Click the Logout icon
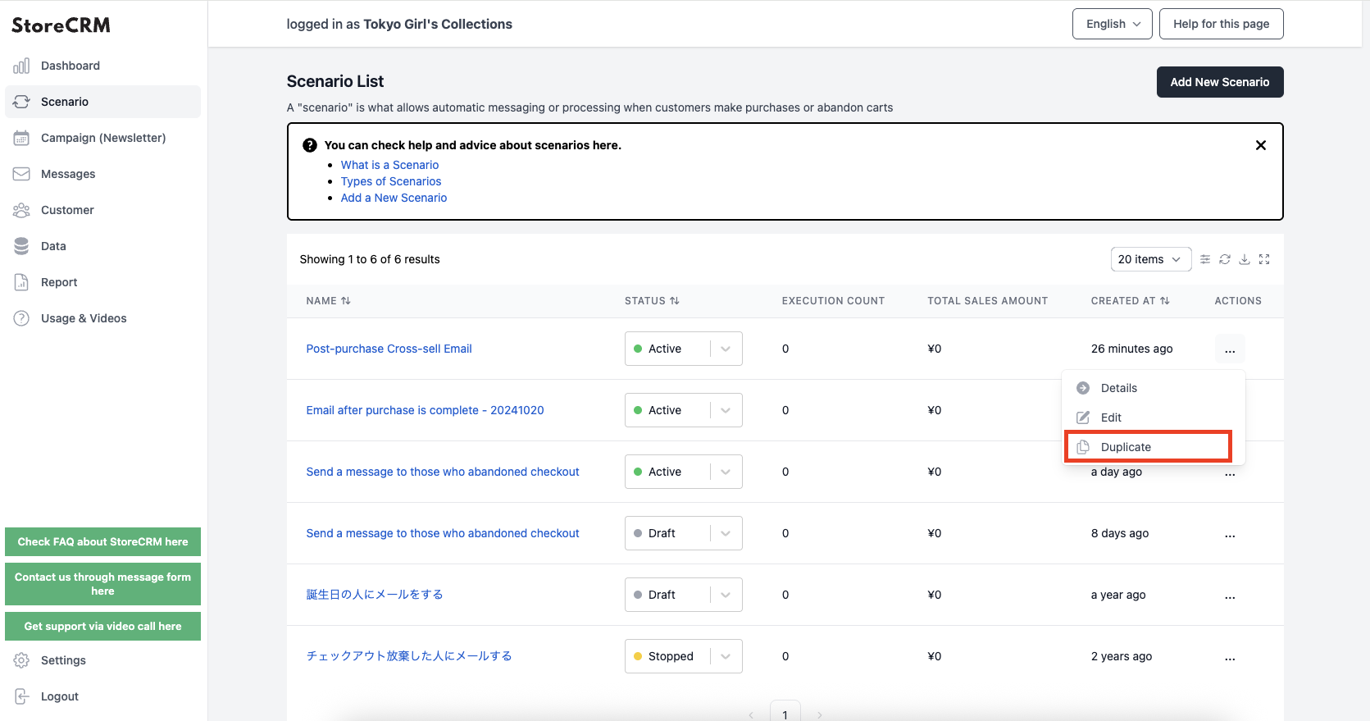This screenshot has height=721, width=1370. point(21,696)
